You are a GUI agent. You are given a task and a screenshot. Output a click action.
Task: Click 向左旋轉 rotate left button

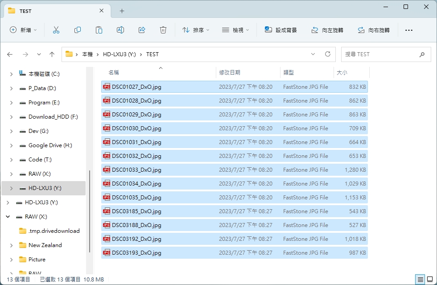[x=327, y=30]
